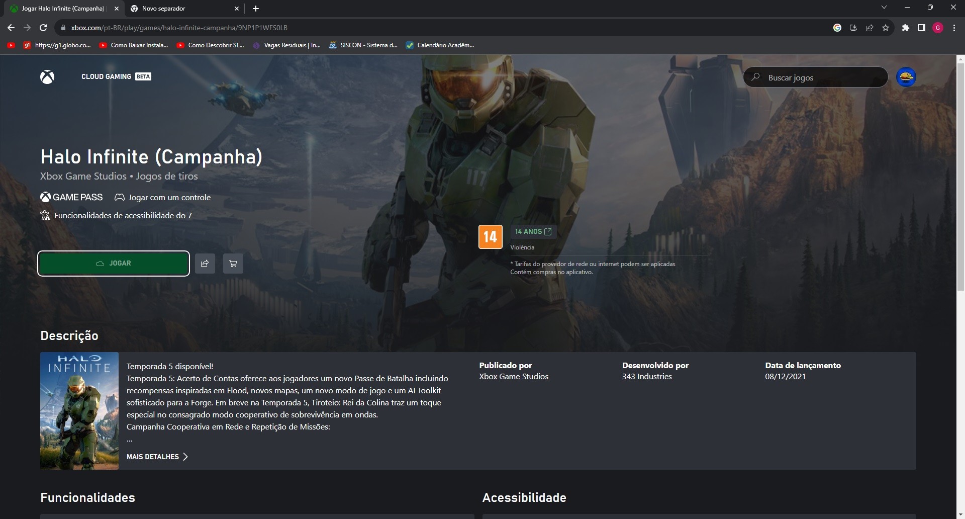Open Como Descobrir SE bookmark
The height and width of the screenshot is (519, 965).
211,45
